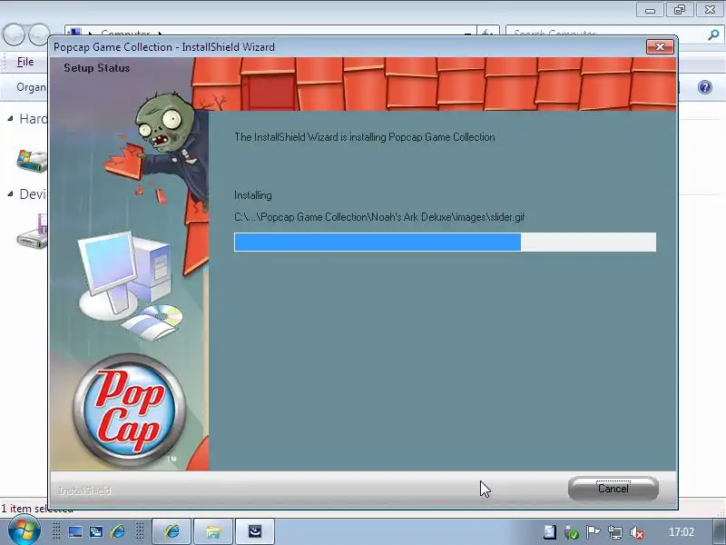This screenshot has width=726, height=545.
Task: Open the network tray icon
Action: coord(615,532)
